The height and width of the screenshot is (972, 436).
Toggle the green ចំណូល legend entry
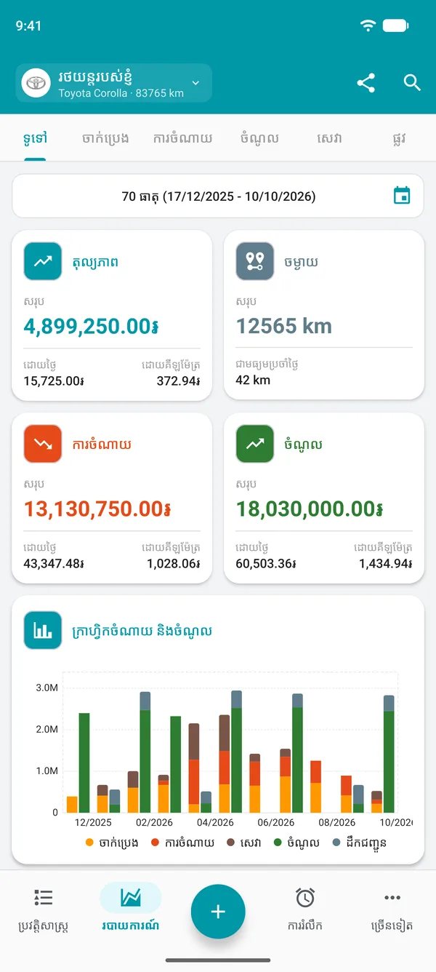[297, 842]
